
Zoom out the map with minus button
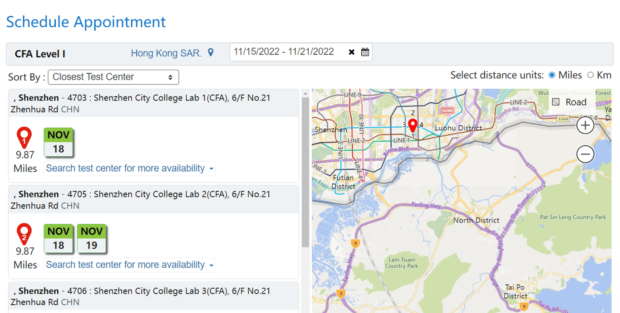[x=586, y=154]
